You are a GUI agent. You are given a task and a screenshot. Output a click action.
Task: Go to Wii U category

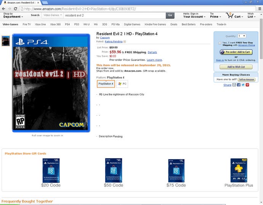coord(87,24)
